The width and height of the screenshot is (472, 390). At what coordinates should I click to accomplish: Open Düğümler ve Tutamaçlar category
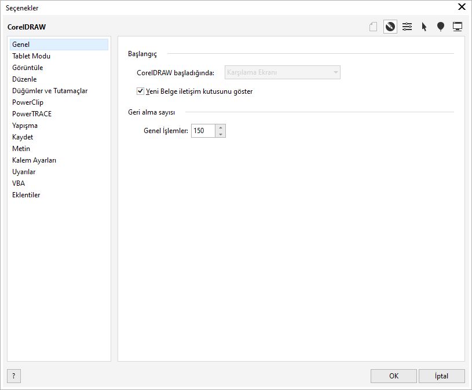59,90
